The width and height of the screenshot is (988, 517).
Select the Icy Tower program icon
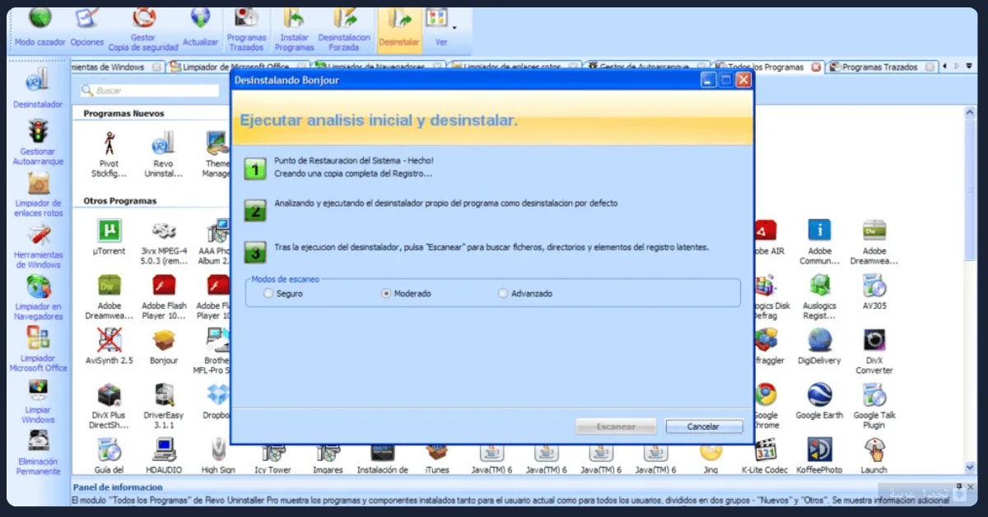[x=273, y=459]
